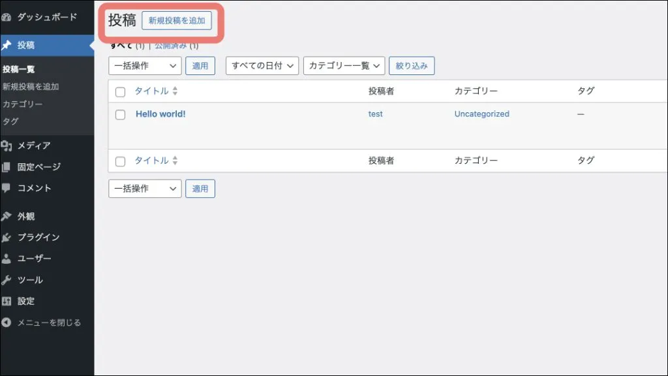This screenshot has height=376, width=668.
Task: Click the top 適用 apply button
Action: click(x=200, y=66)
